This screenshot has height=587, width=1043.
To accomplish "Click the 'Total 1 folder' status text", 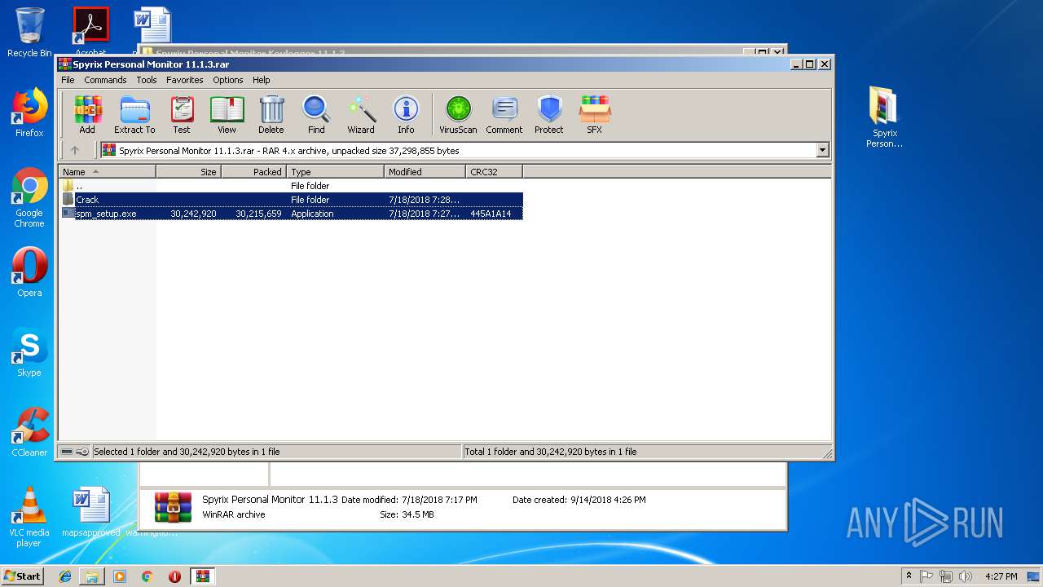I will click(x=550, y=452).
